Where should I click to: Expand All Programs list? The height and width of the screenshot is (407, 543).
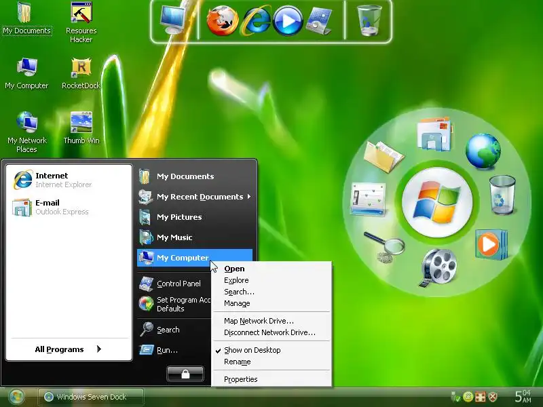click(x=69, y=349)
